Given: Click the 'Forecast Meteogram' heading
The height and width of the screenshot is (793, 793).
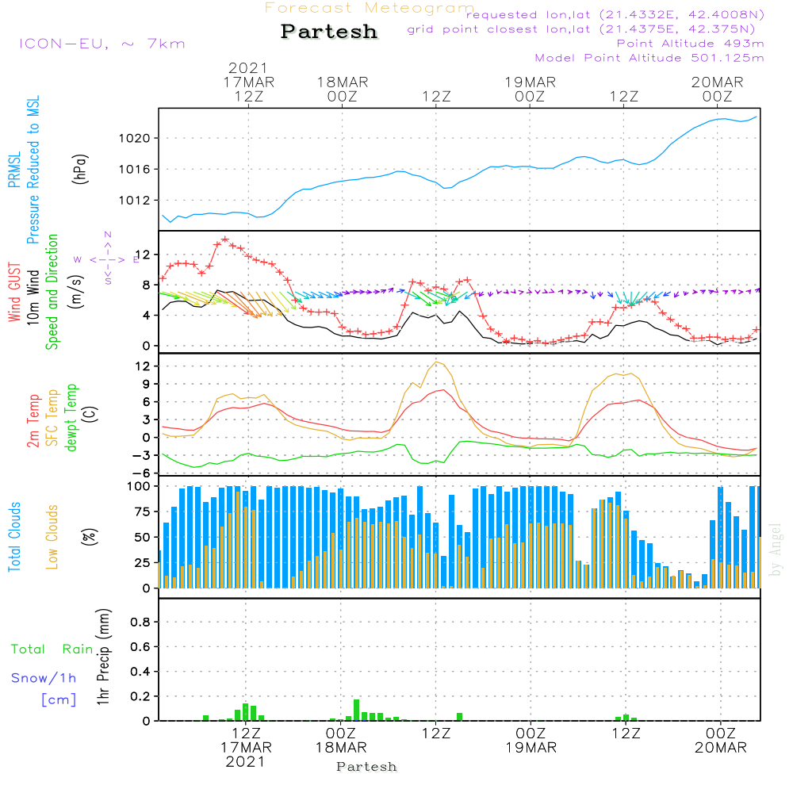Looking at the screenshot, I should (x=370, y=8).
